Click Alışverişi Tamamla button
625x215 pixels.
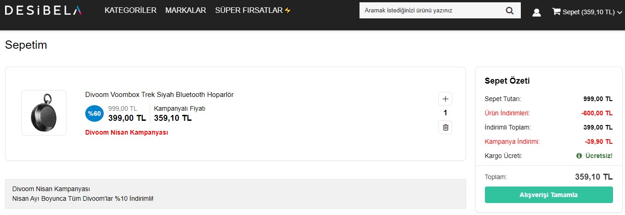pyautogui.click(x=548, y=195)
